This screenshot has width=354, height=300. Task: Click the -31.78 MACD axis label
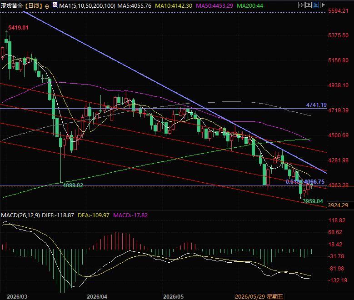(336, 256)
